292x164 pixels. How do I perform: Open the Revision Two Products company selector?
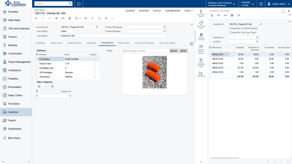pyautogui.click(x=221, y=4)
